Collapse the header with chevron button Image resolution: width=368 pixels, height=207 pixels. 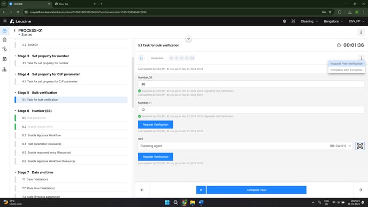(x=188, y=39)
